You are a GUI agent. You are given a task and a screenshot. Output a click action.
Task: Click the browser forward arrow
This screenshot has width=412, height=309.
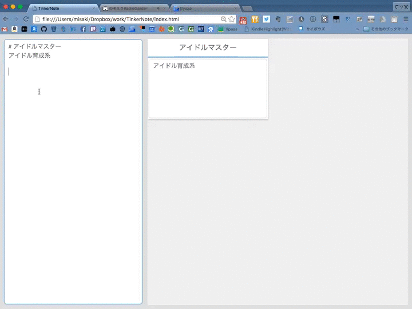point(16,19)
